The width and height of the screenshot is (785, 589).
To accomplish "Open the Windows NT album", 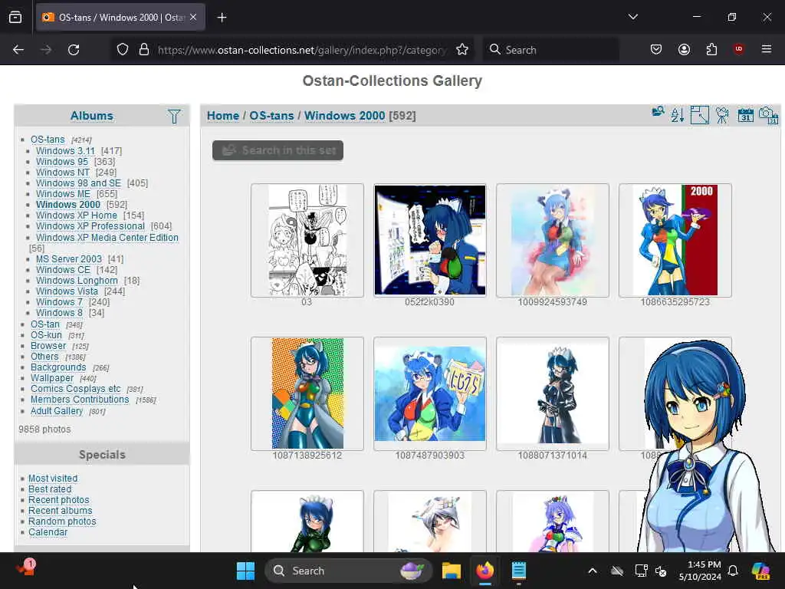I will [63, 173].
